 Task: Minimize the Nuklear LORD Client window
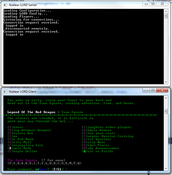coord(147,90)
